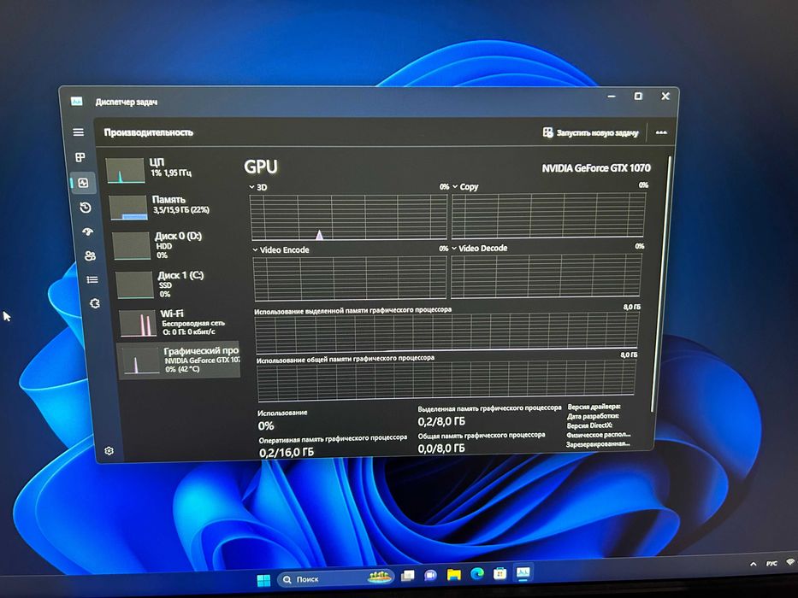The height and width of the screenshot is (598, 798).
Task: Open the Windows Start menu
Action: [263, 580]
